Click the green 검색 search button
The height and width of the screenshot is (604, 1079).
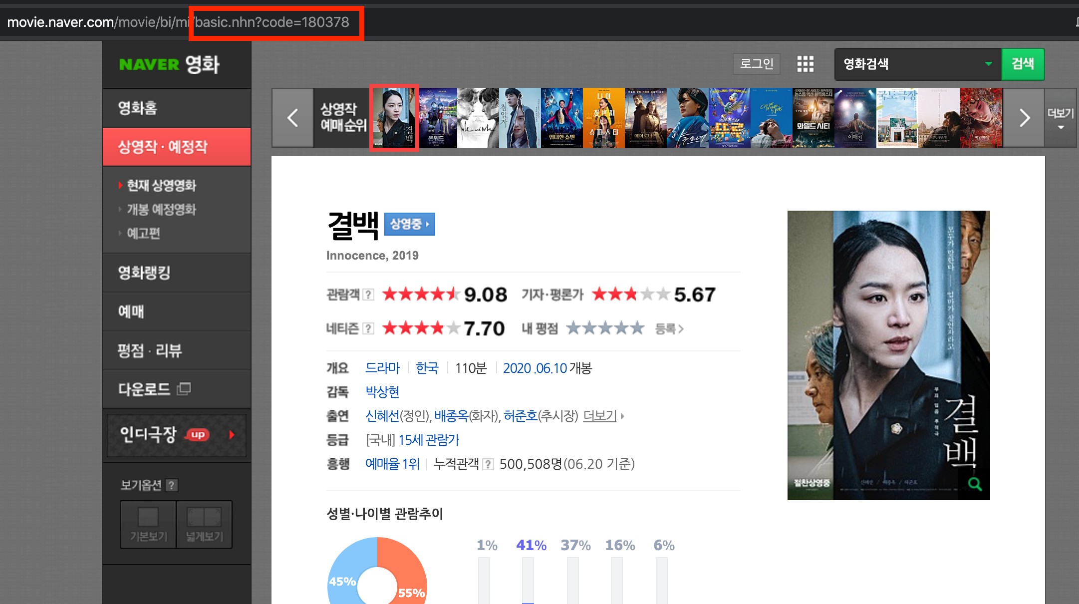coord(1023,64)
